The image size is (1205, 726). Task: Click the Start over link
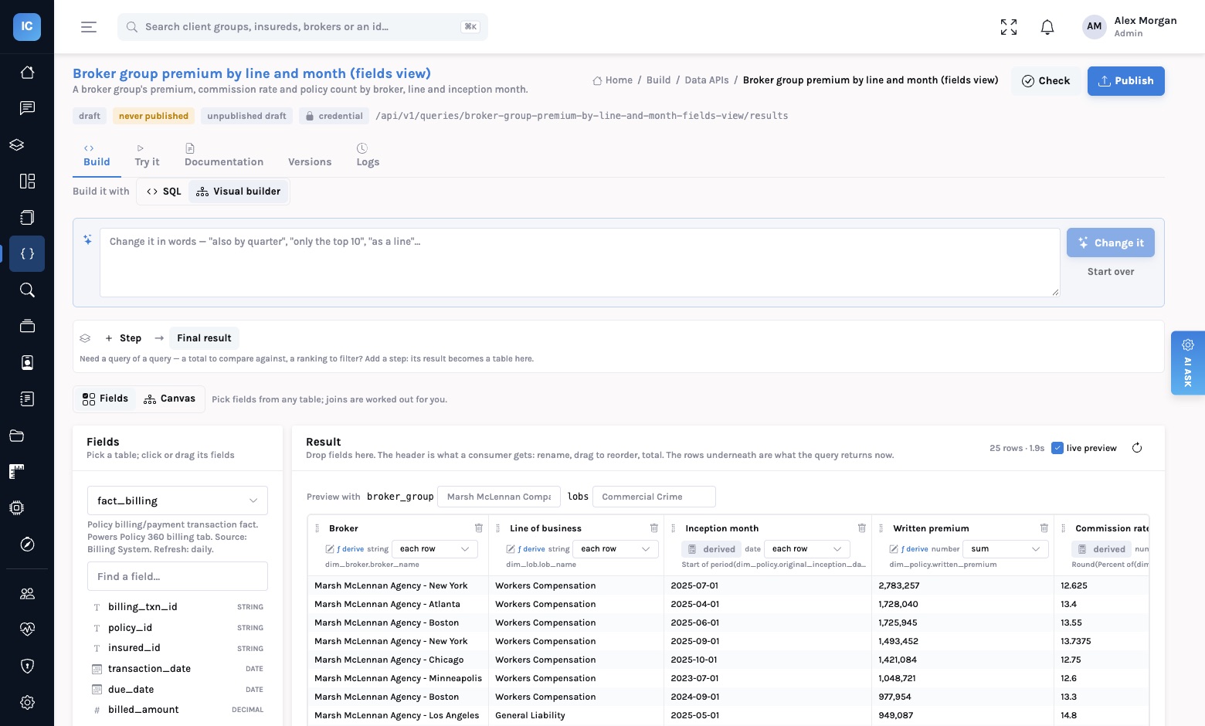1111,272
